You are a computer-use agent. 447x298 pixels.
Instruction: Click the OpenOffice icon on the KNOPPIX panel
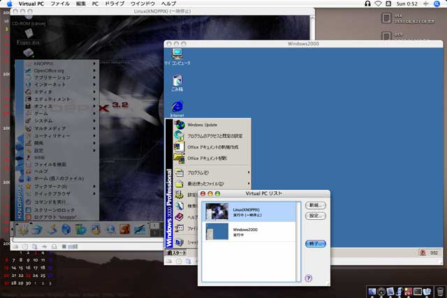coord(140,230)
